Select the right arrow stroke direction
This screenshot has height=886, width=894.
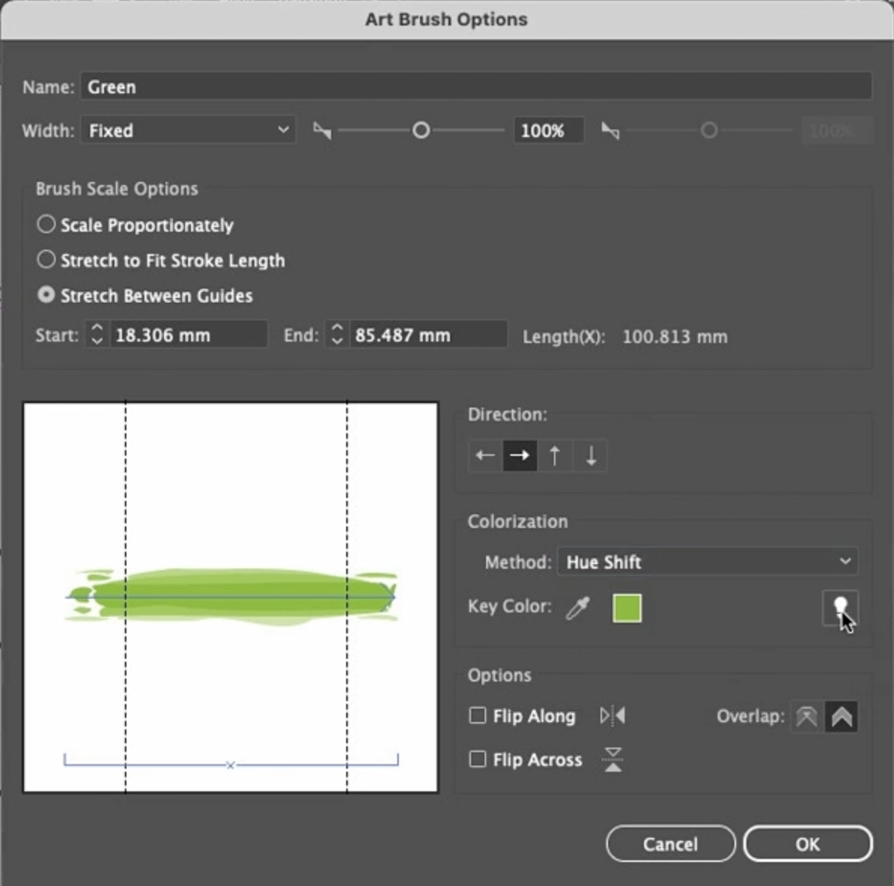click(x=519, y=456)
